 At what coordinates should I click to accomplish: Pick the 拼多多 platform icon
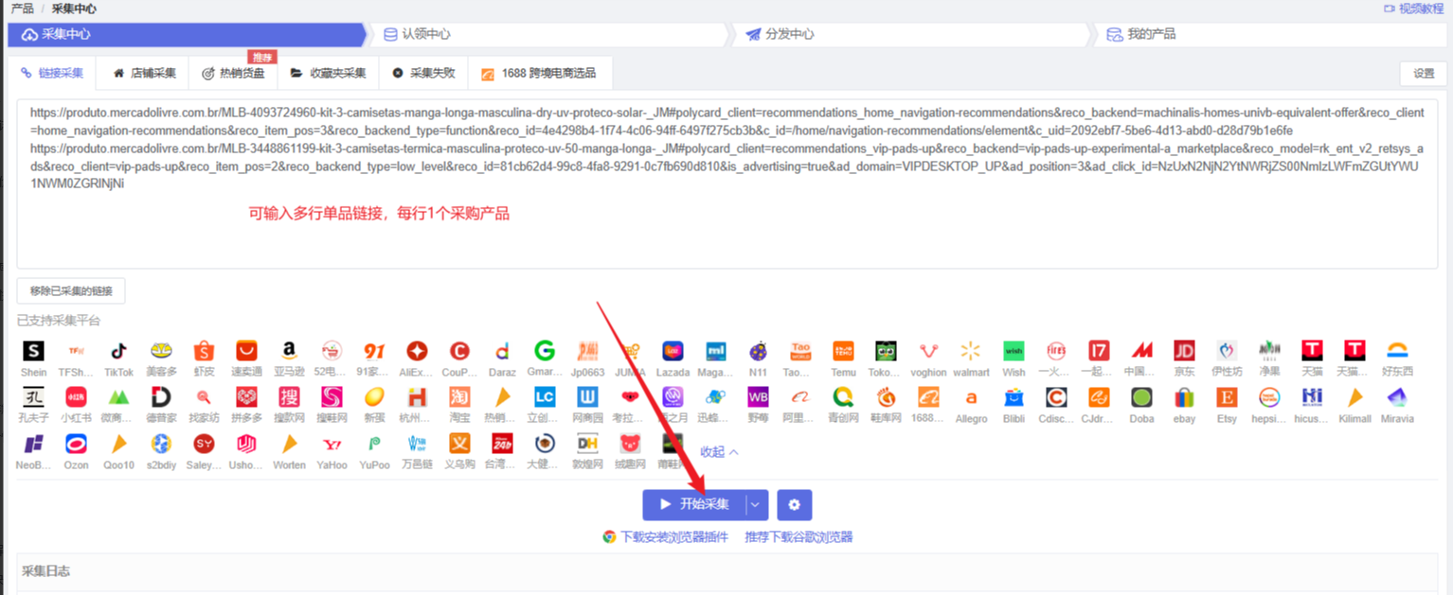pos(246,397)
